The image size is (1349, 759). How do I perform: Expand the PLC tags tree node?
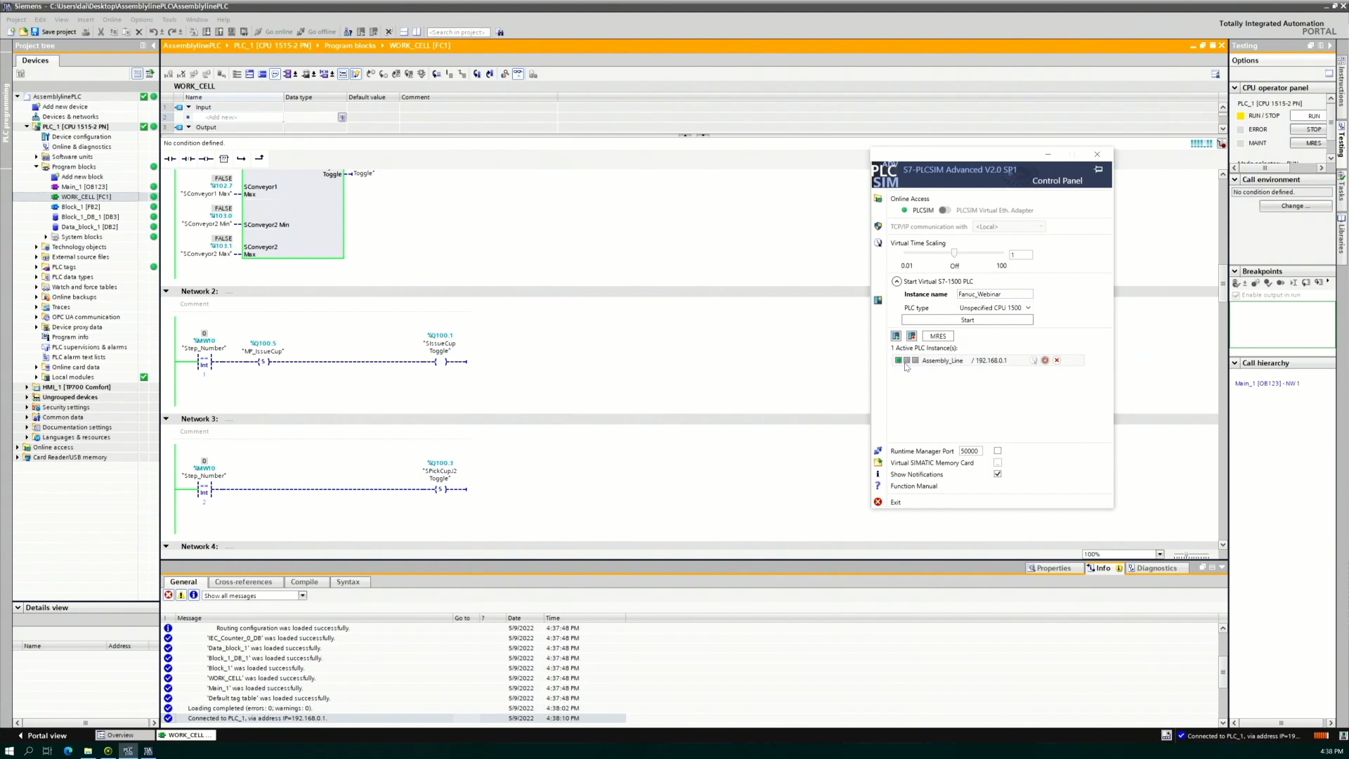pos(37,267)
